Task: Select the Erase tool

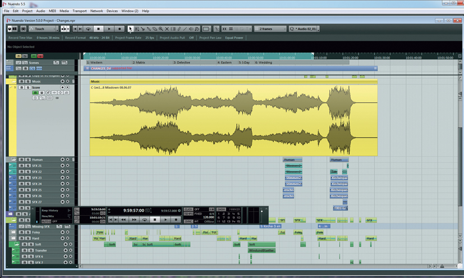Action: point(155,29)
